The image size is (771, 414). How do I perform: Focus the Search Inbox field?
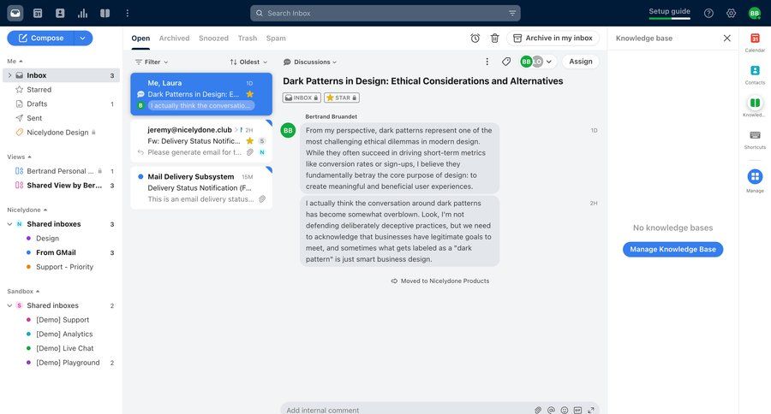(385, 14)
